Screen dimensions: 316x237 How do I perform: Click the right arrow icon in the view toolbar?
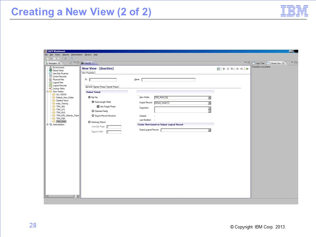coord(241,69)
